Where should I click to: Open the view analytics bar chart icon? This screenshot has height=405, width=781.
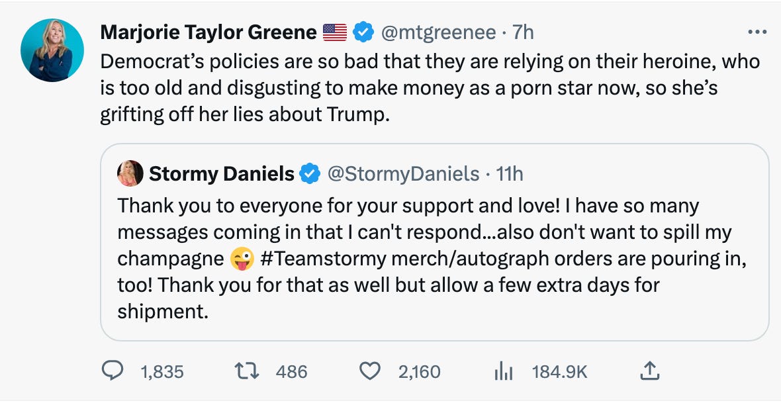[504, 372]
